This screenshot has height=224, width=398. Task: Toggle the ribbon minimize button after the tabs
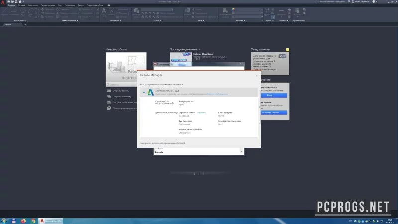[109, 5]
